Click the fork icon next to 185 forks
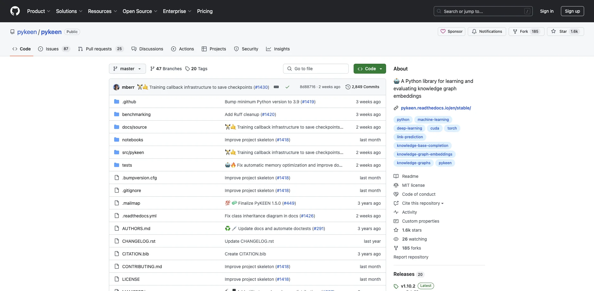 pos(396,248)
